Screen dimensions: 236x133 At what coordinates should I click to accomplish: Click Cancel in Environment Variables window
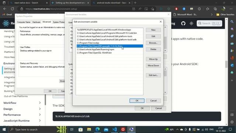159,108
